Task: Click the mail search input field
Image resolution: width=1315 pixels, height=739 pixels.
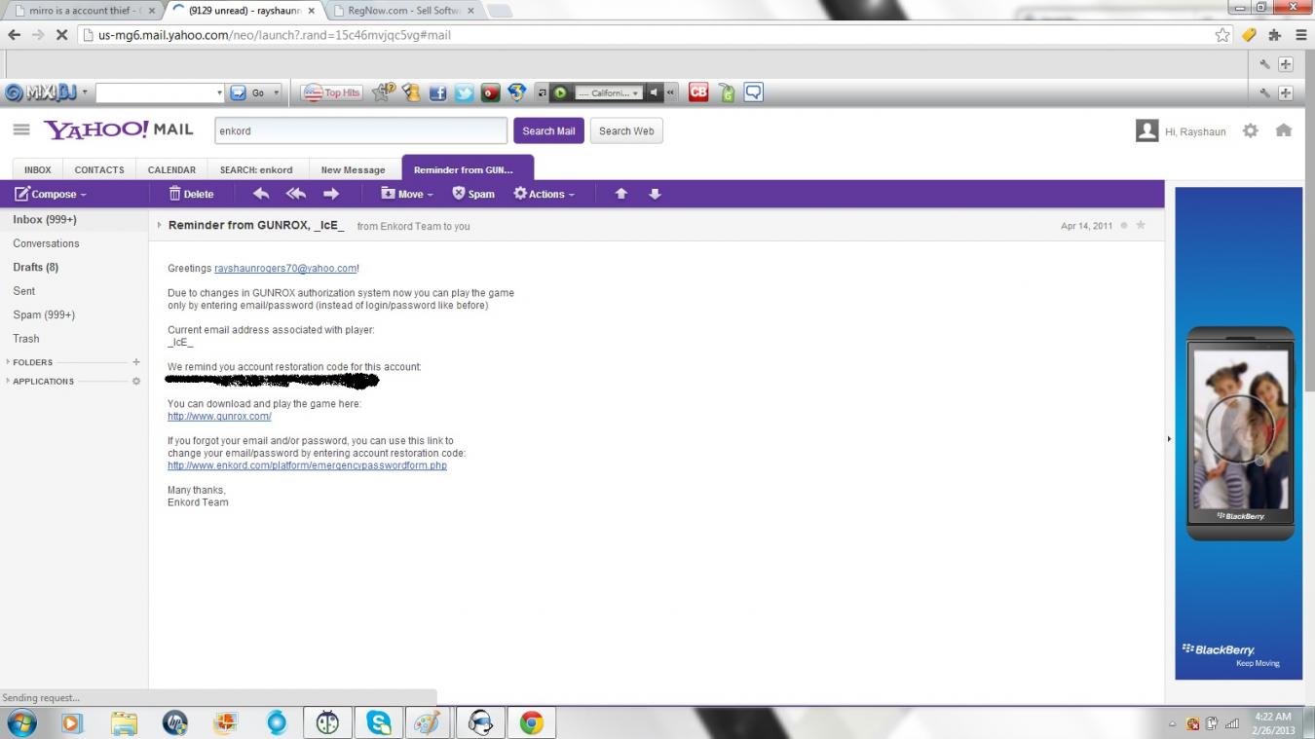Action: (x=359, y=131)
